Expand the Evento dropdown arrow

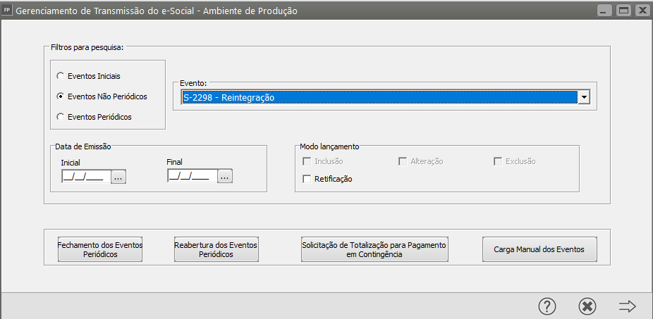583,97
